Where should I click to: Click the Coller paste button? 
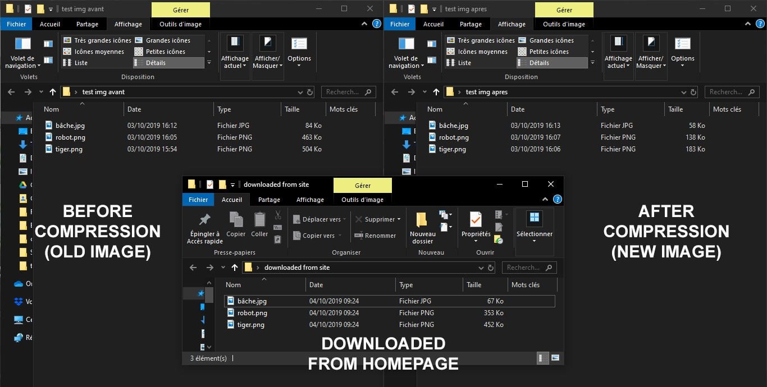click(259, 224)
